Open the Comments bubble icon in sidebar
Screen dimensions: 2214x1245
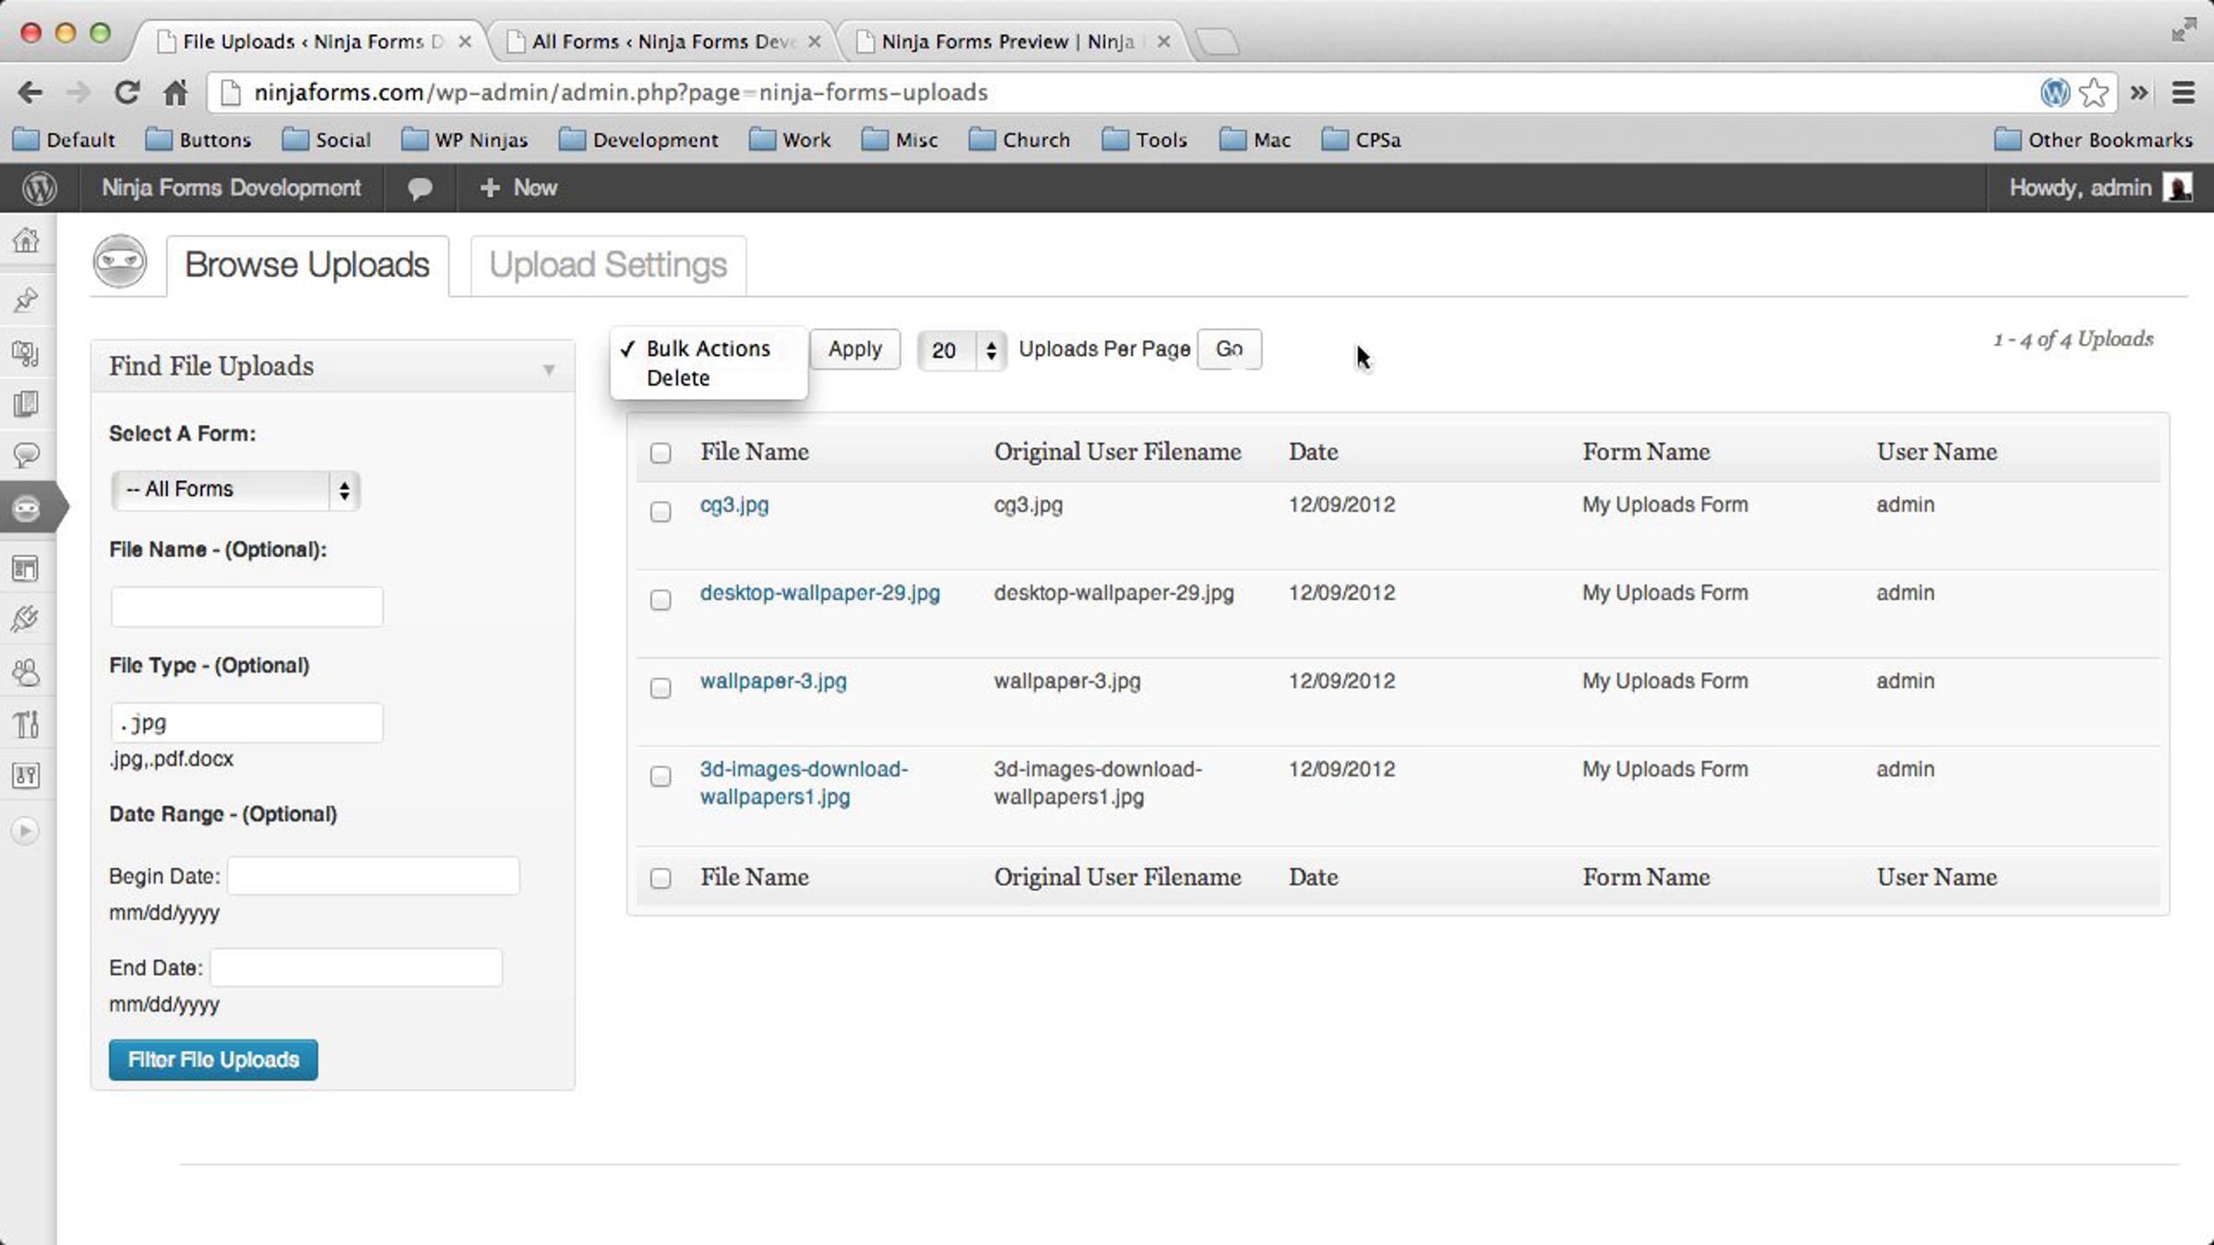(26, 455)
